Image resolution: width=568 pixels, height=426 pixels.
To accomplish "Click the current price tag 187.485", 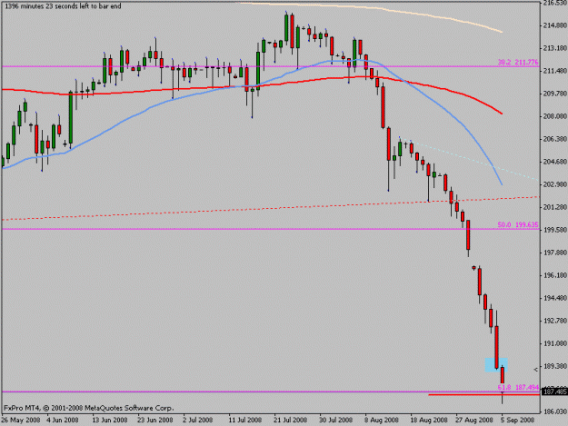I will point(554,391).
